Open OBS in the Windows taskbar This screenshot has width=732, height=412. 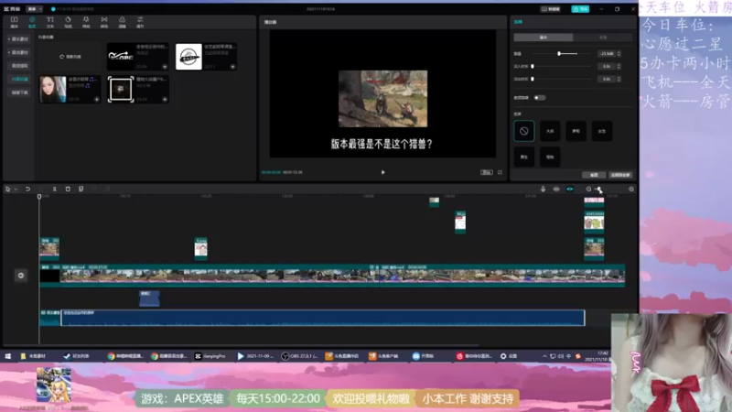point(300,356)
